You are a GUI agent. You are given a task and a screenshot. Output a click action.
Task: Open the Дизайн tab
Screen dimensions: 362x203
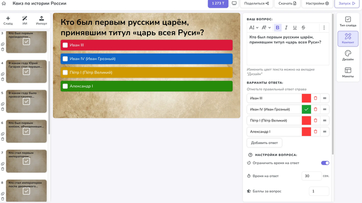[x=348, y=56]
